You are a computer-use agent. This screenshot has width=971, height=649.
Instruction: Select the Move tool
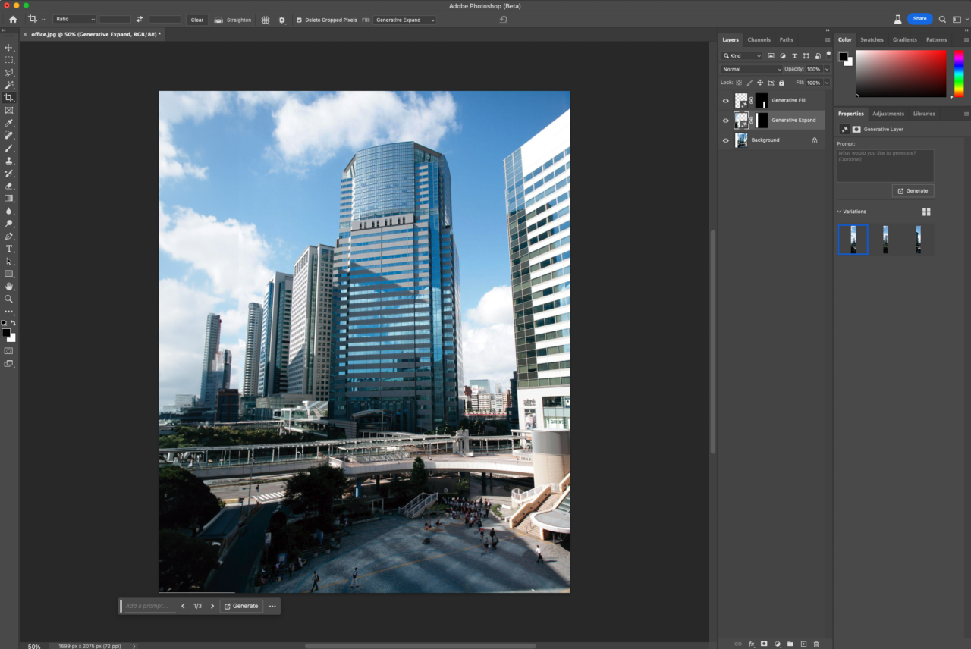coord(8,47)
